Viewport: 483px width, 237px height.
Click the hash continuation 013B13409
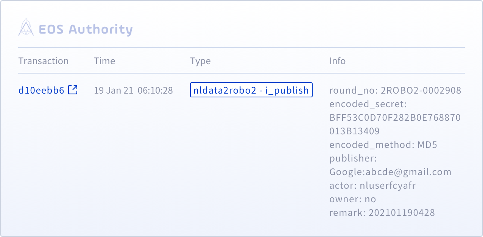pos(354,131)
